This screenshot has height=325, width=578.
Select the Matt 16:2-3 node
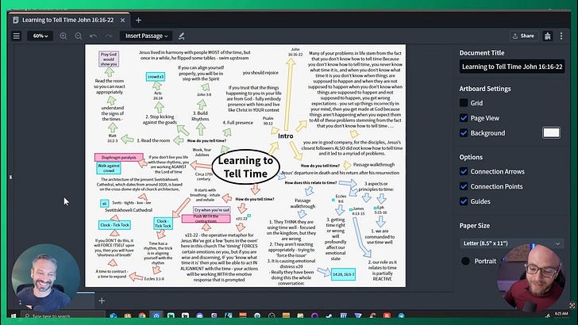pos(113,139)
